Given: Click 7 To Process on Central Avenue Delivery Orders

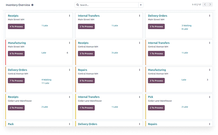Looking at the screenshot, I should coord(16,81).
